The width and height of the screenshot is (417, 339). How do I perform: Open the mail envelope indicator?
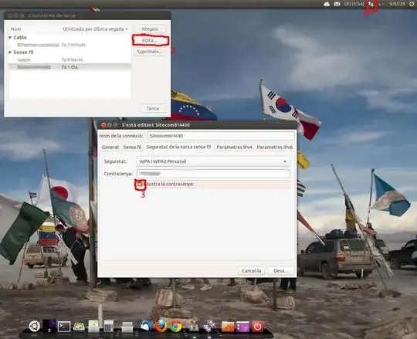coord(337,4)
